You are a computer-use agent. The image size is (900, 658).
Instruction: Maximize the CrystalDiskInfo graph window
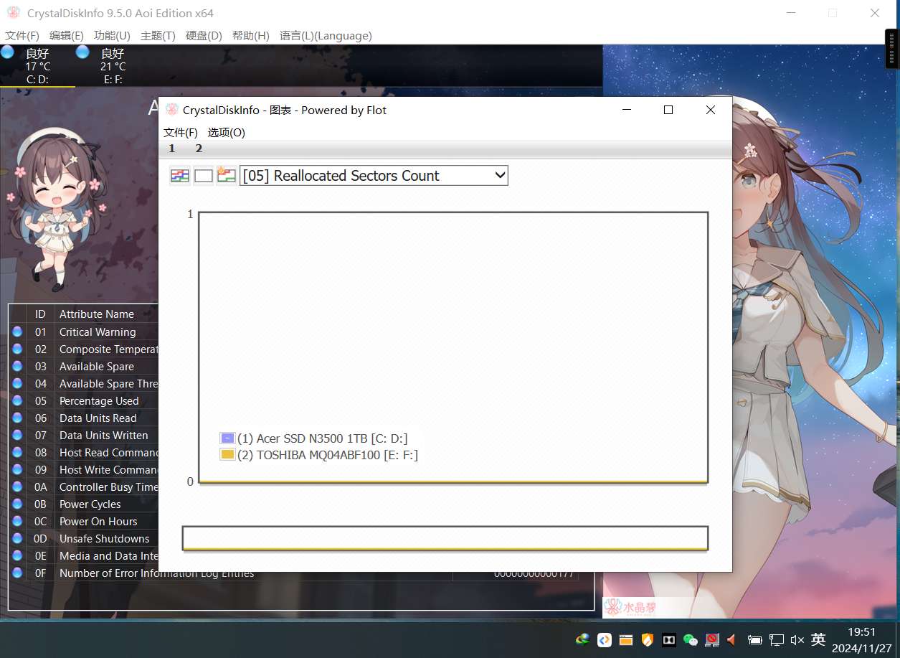(668, 110)
